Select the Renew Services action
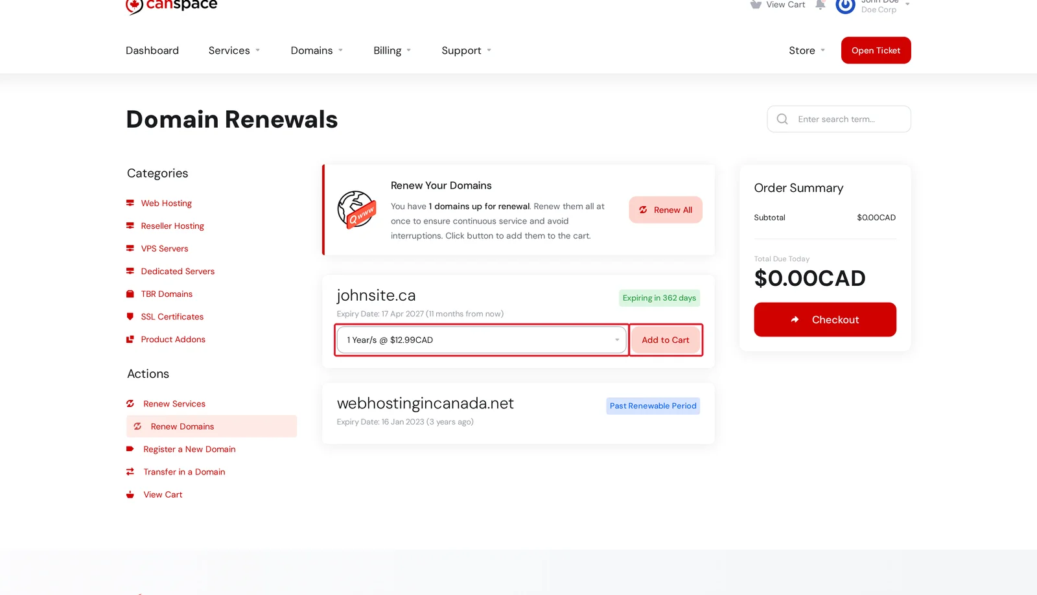This screenshot has height=595, width=1037. (x=174, y=403)
